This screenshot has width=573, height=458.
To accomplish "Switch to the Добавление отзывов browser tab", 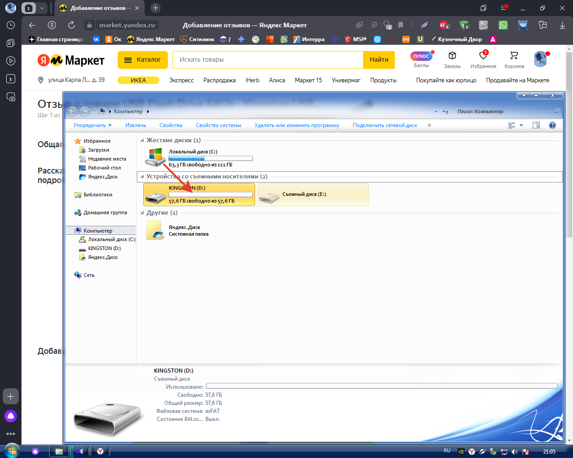I will click(99, 8).
